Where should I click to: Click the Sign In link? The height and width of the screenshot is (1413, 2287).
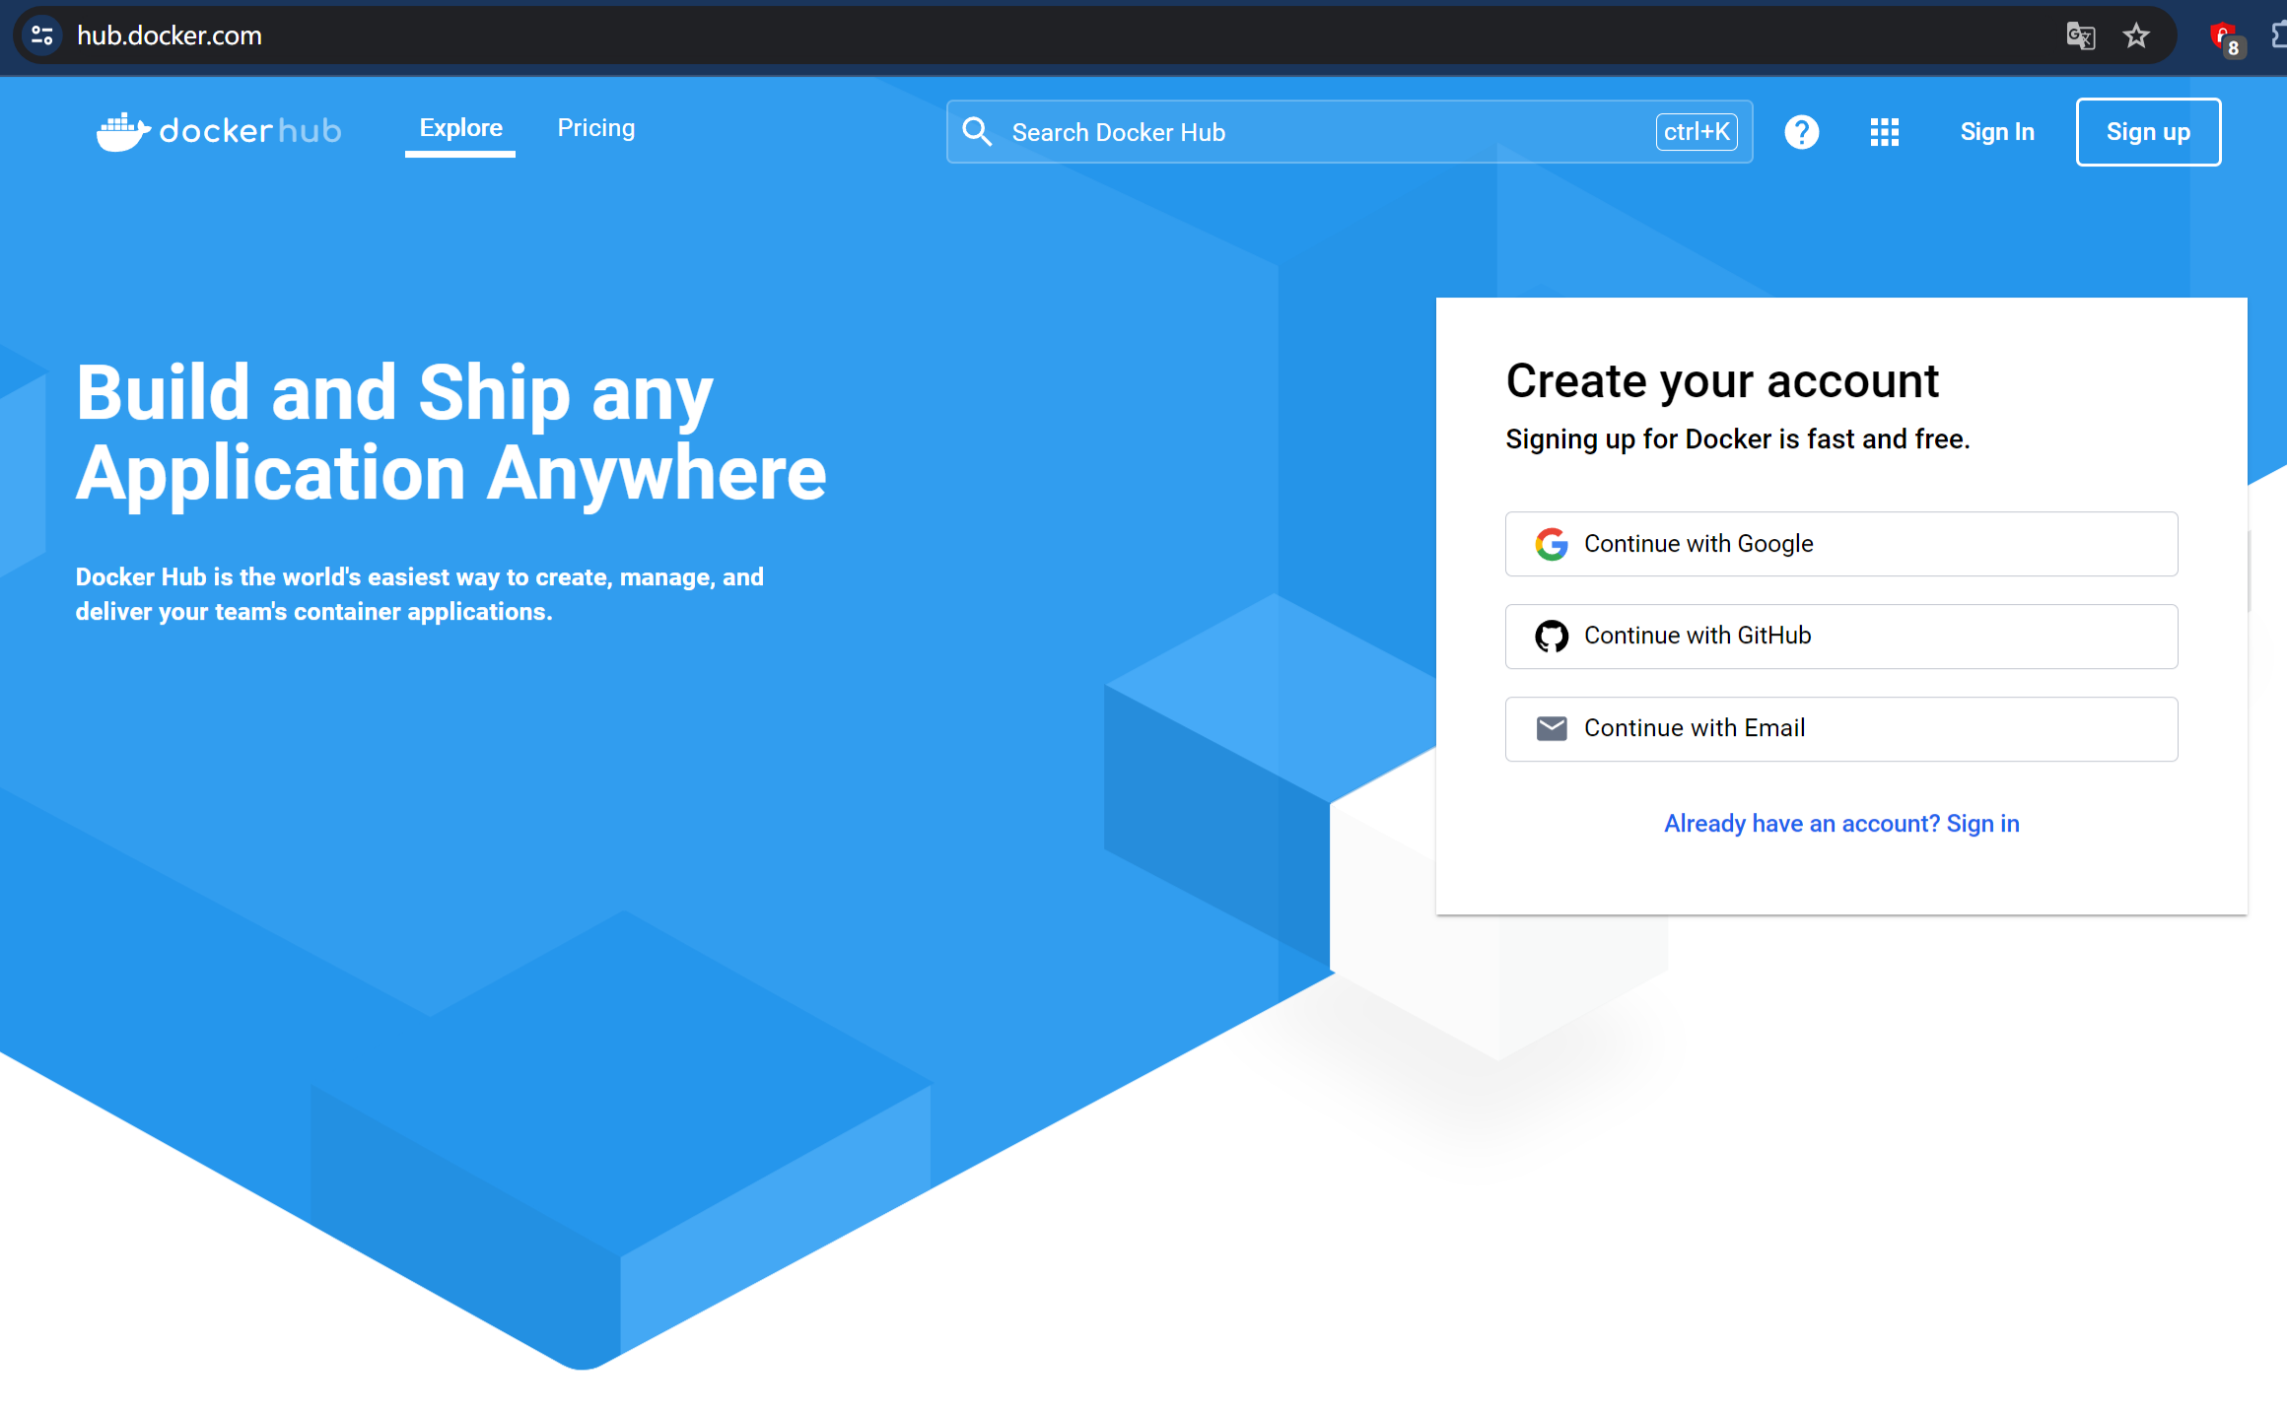coord(1996,132)
